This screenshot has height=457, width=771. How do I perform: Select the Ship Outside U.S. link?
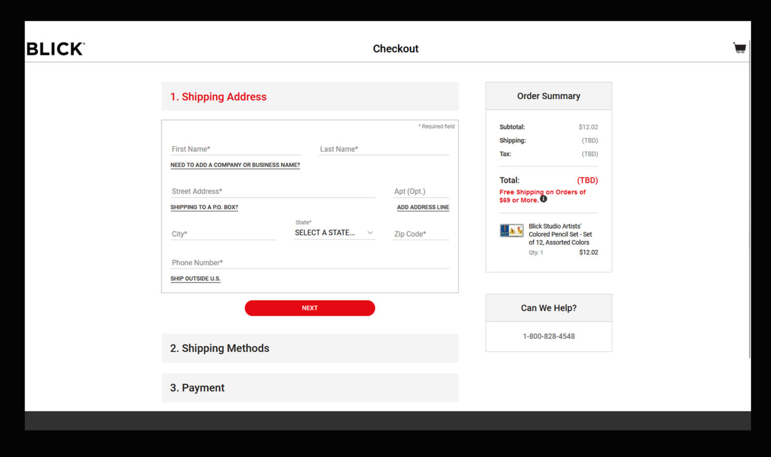point(195,279)
